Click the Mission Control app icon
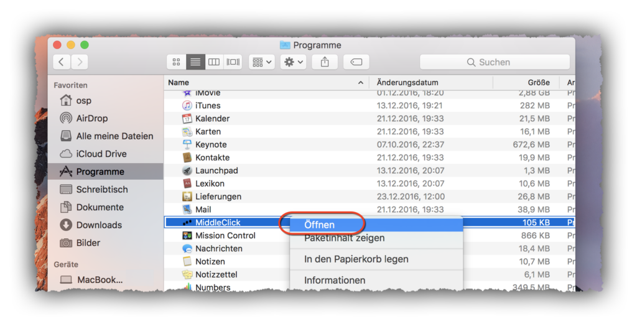 click(187, 236)
